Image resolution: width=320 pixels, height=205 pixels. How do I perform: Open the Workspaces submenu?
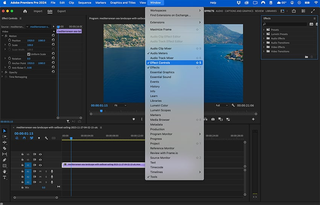point(174,11)
